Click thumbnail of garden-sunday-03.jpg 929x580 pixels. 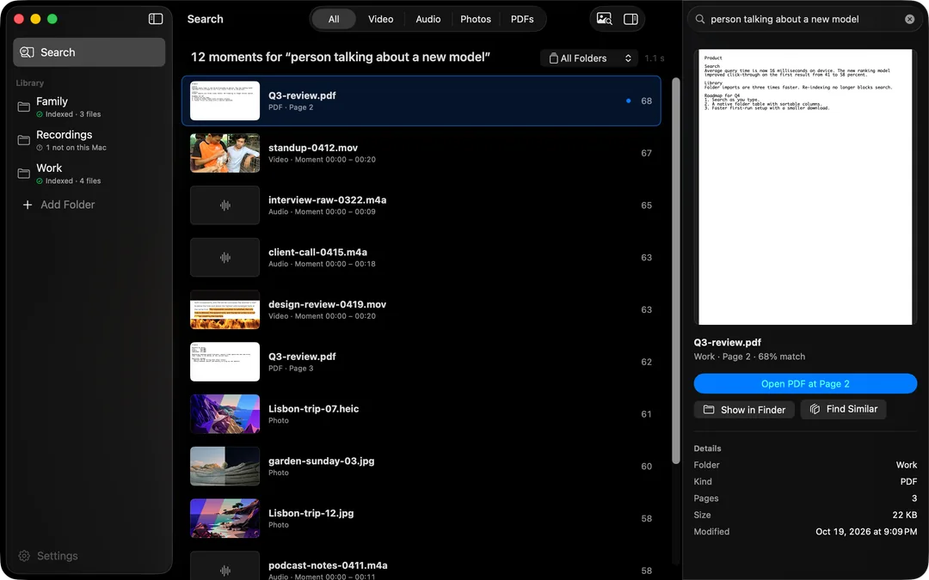click(x=225, y=466)
